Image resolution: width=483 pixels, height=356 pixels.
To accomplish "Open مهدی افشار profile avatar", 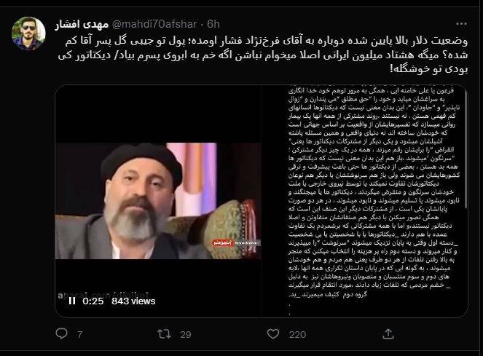I will (28, 33).
